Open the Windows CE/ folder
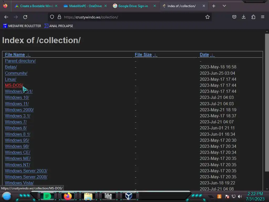 click(x=18, y=153)
